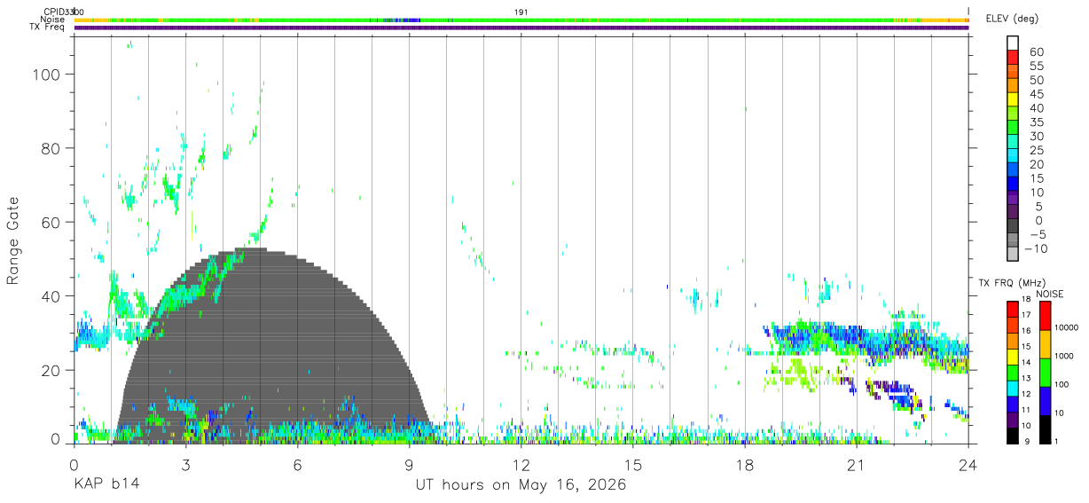Screen dimensions: 1089x503
Task: Click the 'ELEV (deg)' color bar title
Action: [x=1012, y=19]
